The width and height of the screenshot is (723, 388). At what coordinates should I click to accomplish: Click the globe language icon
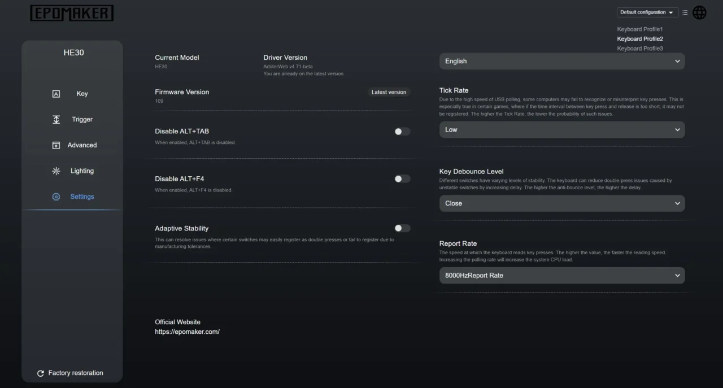699,12
